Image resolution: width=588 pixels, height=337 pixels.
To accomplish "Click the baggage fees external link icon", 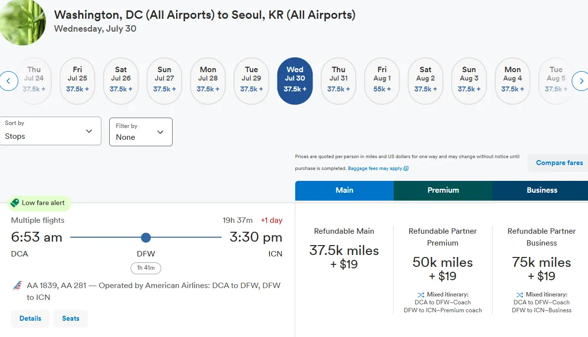I will click(406, 168).
